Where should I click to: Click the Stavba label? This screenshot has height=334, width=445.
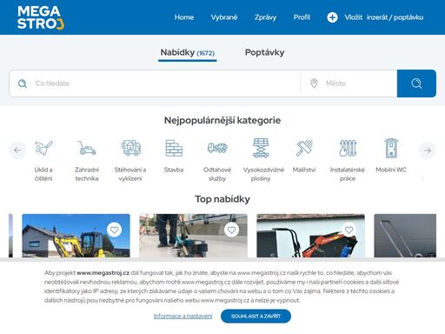pyautogui.click(x=174, y=170)
